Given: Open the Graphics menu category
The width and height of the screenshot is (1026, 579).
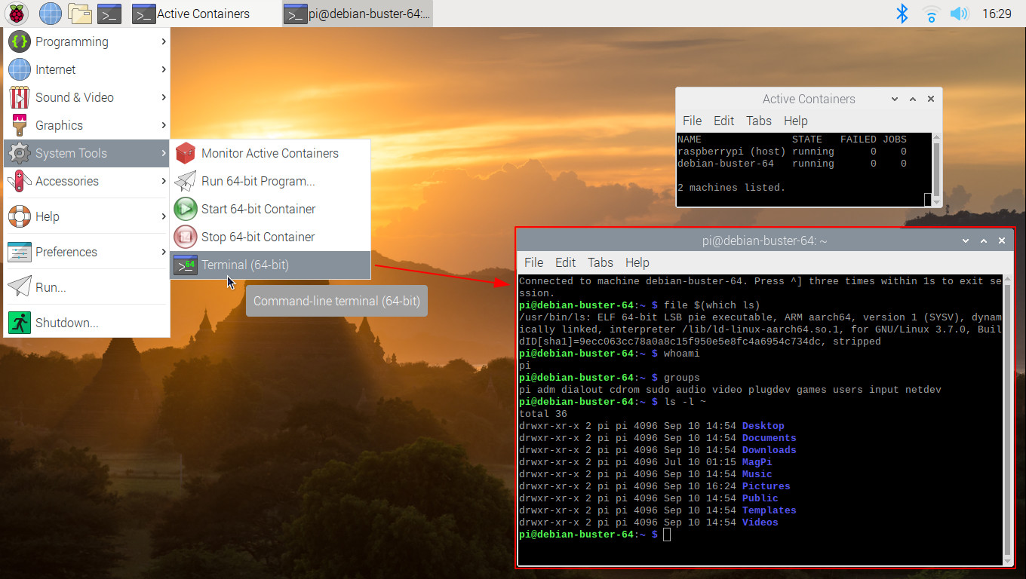Looking at the screenshot, I should click(87, 125).
